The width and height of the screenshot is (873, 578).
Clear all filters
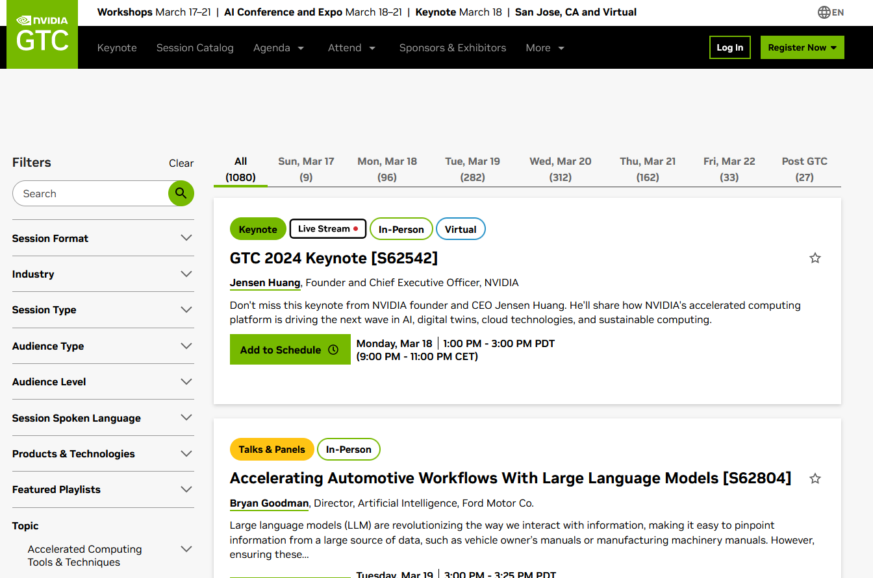pyautogui.click(x=181, y=163)
